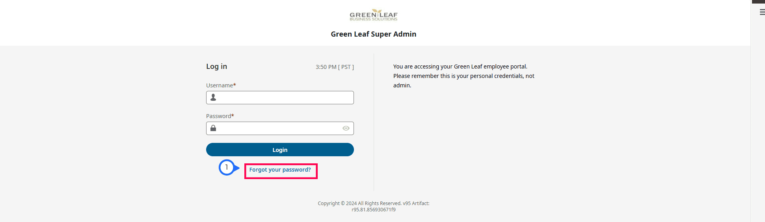The width and height of the screenshot is (765, 222).
Task: Click the numbered 1 callout marker
Action: pos(227,167)
